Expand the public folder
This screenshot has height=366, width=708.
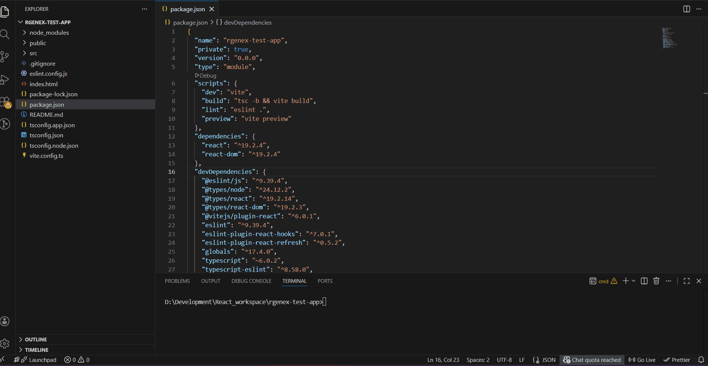(85, 43)
